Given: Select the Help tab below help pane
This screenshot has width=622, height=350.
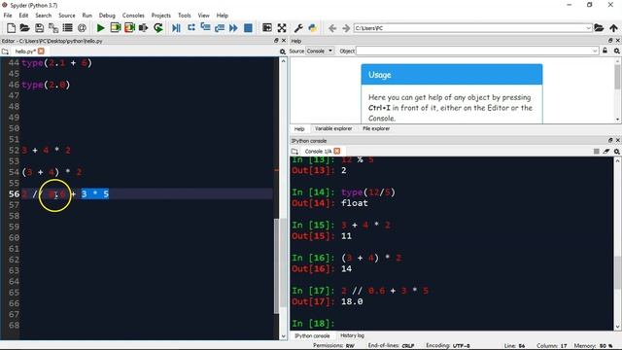Looking at the screenshot, I should click(299, 129).
